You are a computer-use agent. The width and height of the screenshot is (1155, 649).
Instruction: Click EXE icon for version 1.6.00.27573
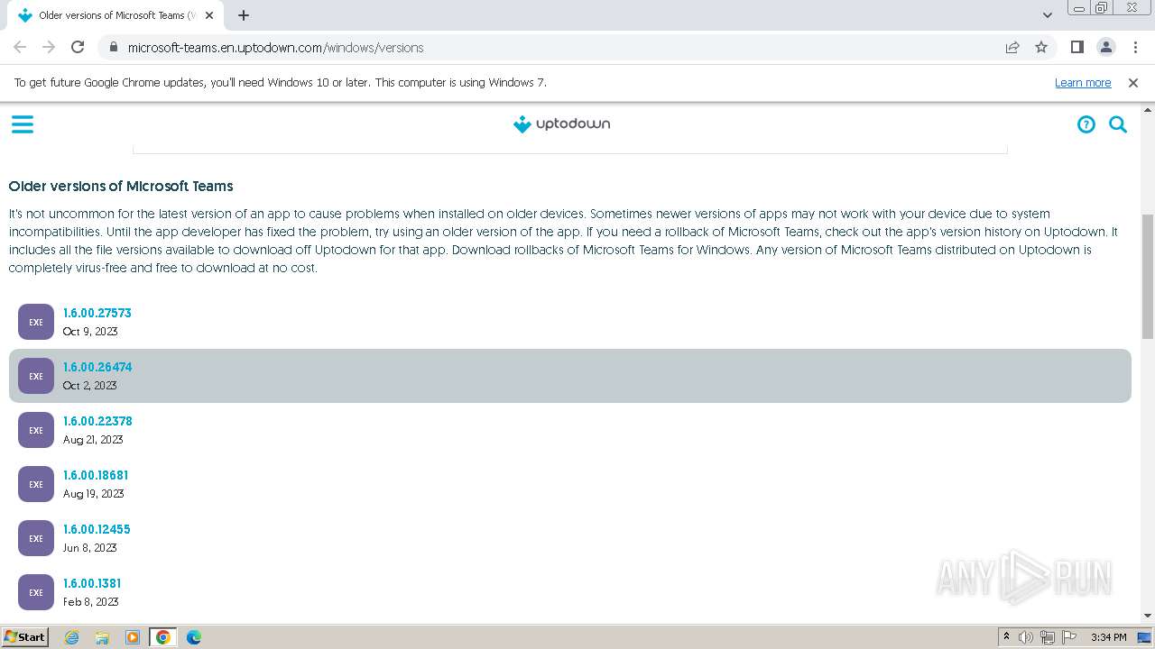(x=36, y=322)
